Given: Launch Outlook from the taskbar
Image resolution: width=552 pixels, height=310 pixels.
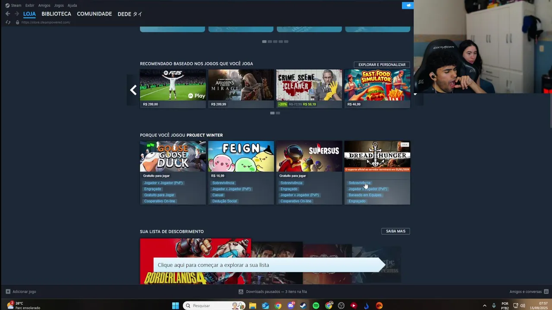Looking at the screenshot, I should pyautogui.click(x=265, y=306).
